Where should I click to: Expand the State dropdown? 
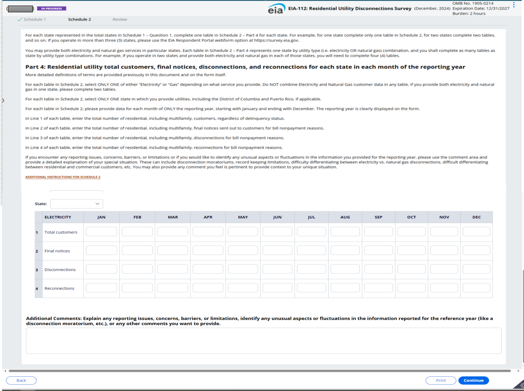[x=77, y=204]
